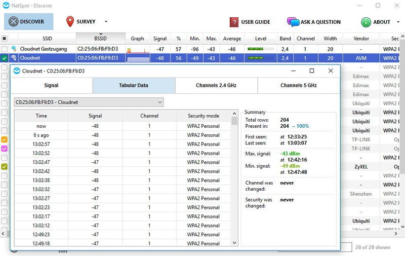
Task: Click the signal graph thumbnail for Cloudnet Gastzugang
Action: pyautogui.click(x=137, y=50)
